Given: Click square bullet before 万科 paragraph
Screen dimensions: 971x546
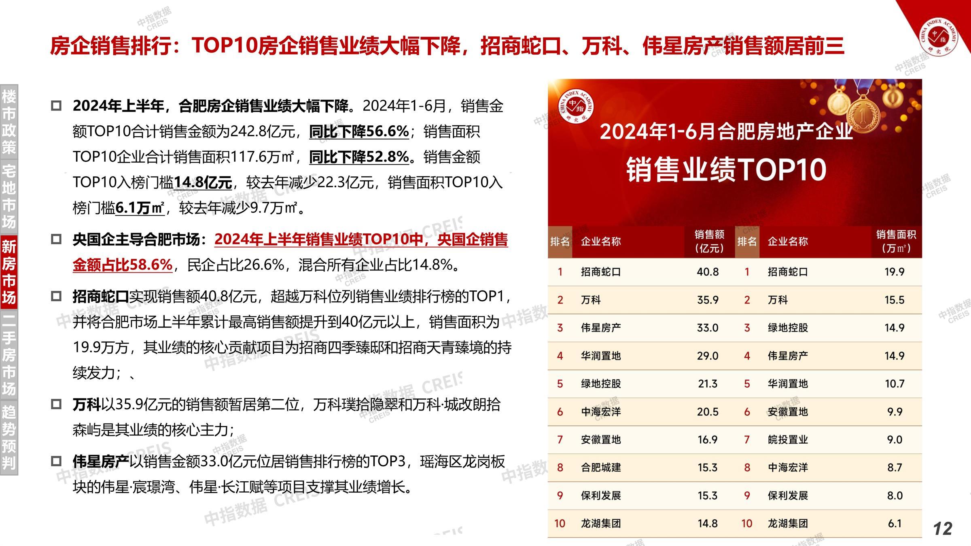Looking at the screenshot, I should pyautogui.click(x=56, y=404).
